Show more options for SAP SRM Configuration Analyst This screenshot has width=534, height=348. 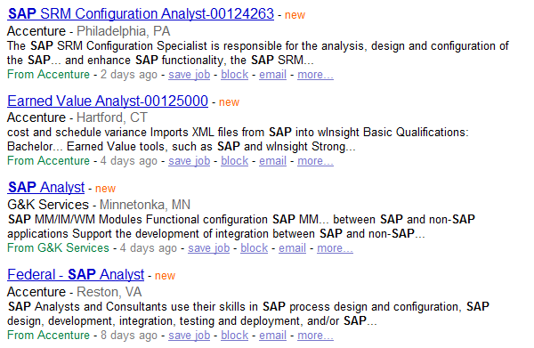click(315, 75)
